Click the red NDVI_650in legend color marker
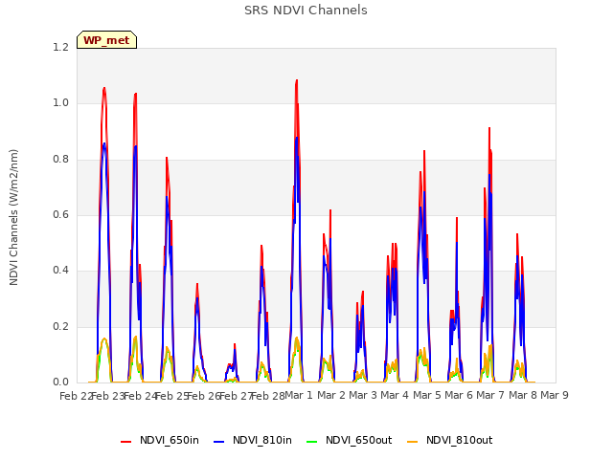This screenshot has height=459, width=613. pos(125,442)
